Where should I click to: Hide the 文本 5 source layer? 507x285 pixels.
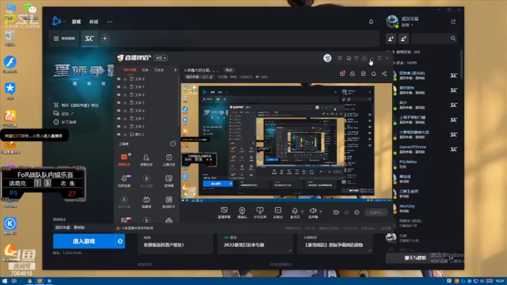click(x=119, y=103)
